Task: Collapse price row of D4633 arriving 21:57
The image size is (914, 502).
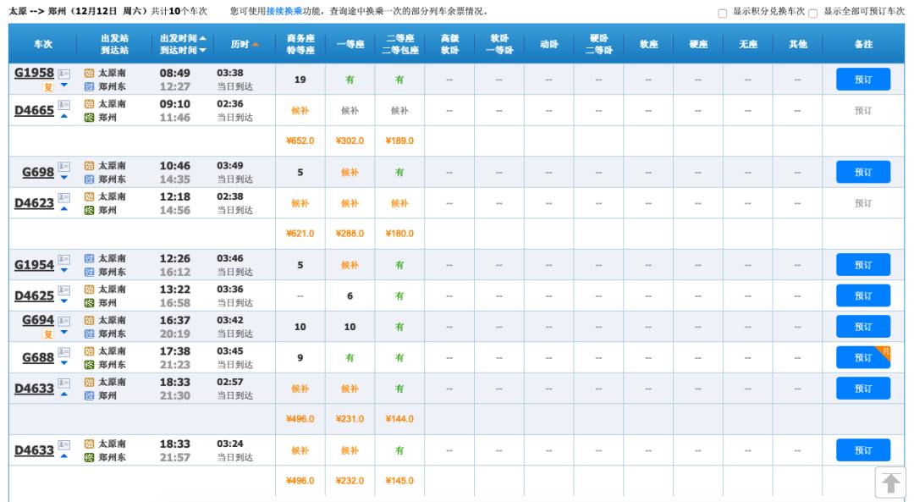Action: (x=64, y=456)
